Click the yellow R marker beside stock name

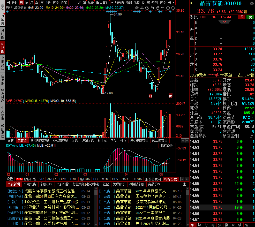pyautogui.click(x=191, y=3)
